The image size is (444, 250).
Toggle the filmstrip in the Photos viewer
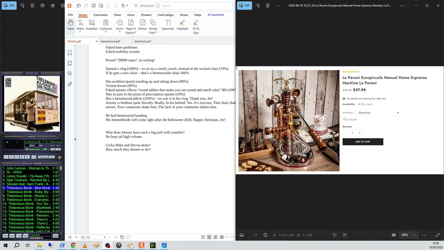point(242,235)
